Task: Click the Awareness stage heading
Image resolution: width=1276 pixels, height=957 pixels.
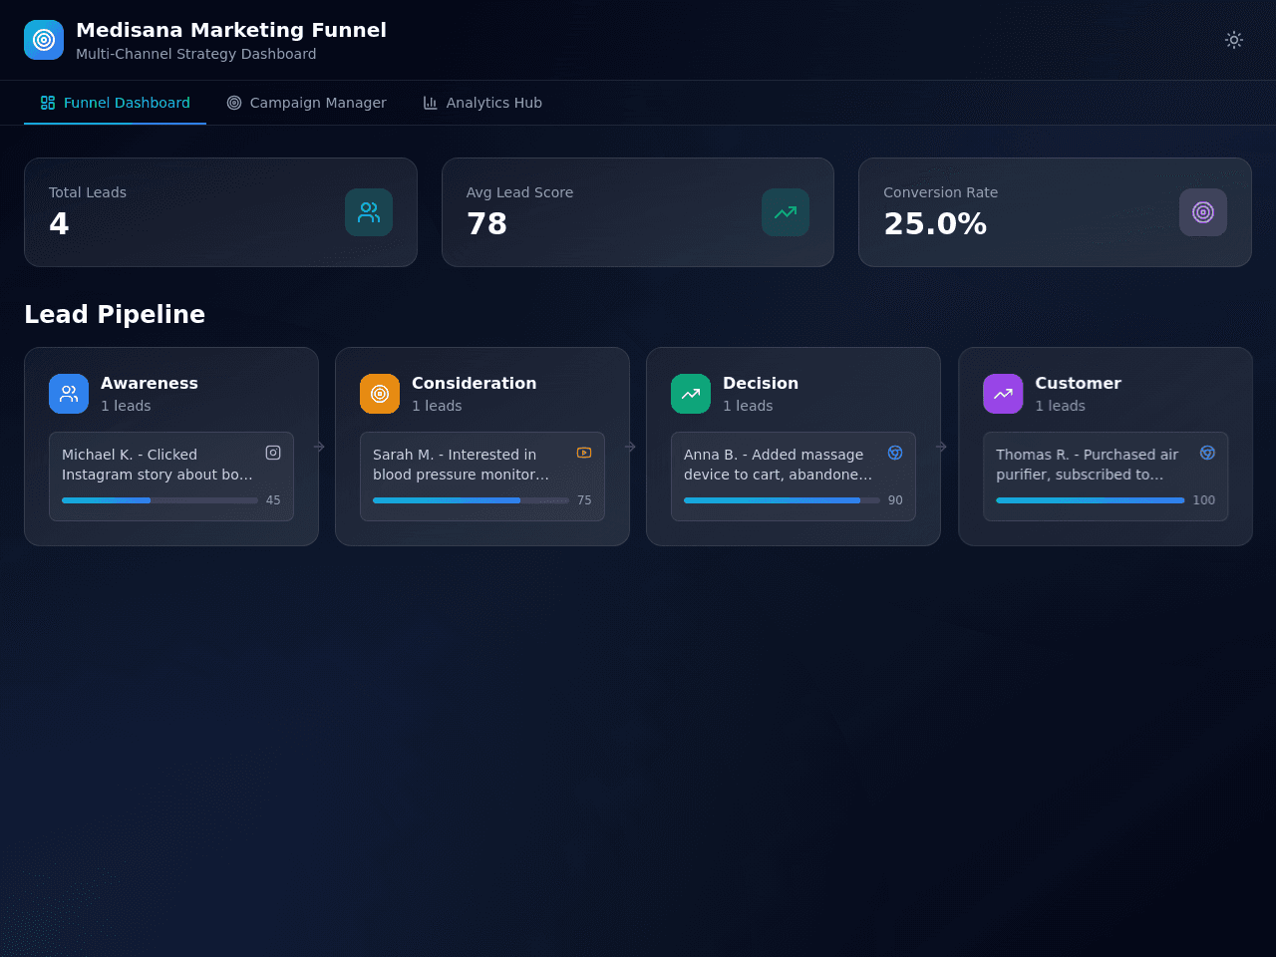Action: click(x=150, y=383)
